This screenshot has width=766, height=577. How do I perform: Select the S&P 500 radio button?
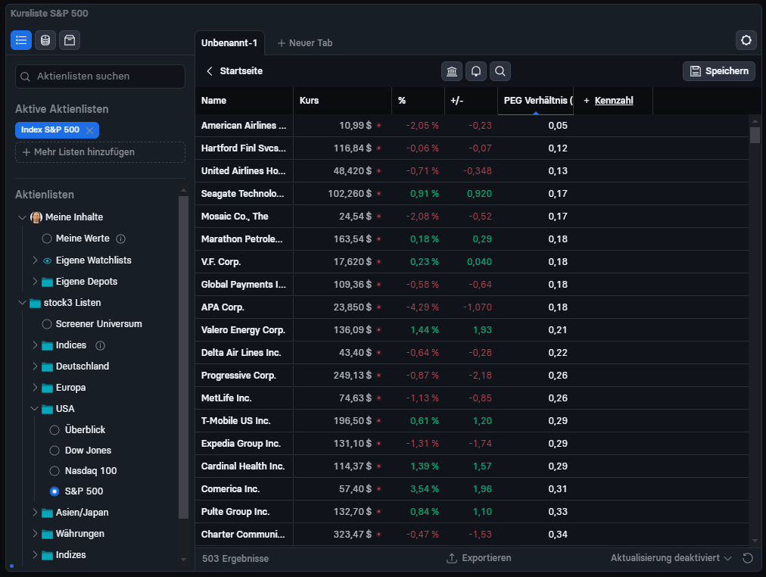pyautogui.click(x=54, y=491)
